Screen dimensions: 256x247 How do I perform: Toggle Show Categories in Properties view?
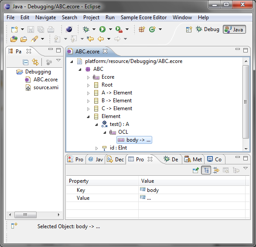click(206, 170)
